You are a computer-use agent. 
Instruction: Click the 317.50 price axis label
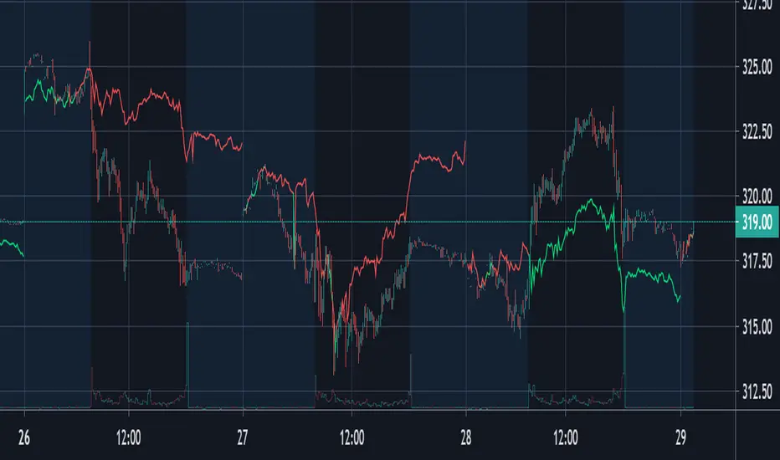click(757, 261)
